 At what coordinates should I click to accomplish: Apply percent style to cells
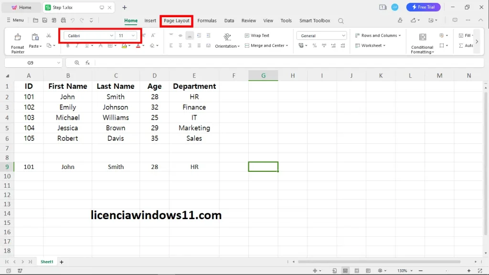[314, 45]
